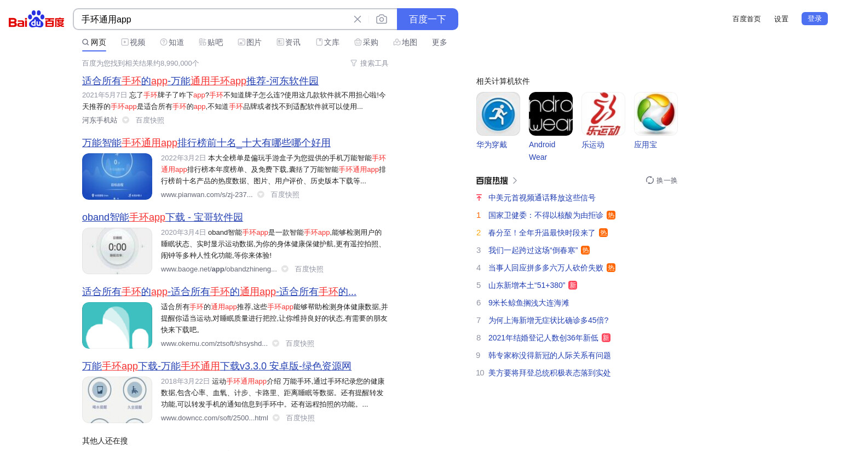Select the 网页 tab
Screen dimensions: 841x451
pos(94,42)
